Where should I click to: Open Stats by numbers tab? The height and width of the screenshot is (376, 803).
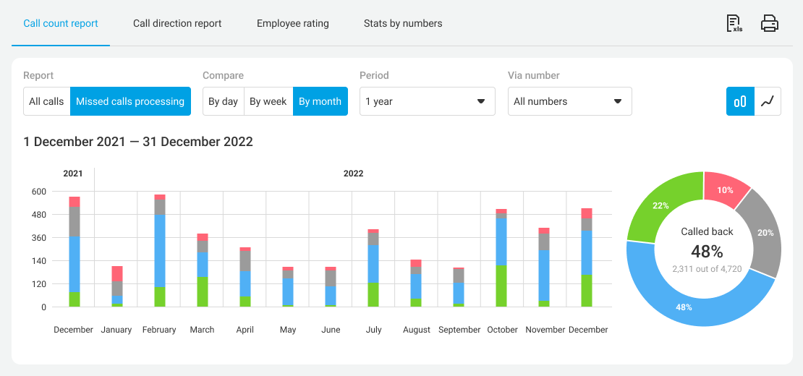(403, 23)
